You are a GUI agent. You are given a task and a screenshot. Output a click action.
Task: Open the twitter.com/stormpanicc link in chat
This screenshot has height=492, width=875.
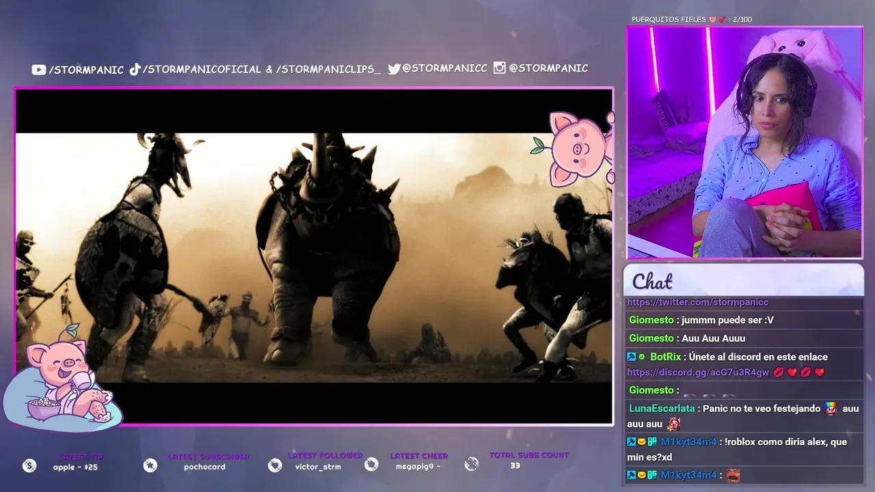(698, 302)
